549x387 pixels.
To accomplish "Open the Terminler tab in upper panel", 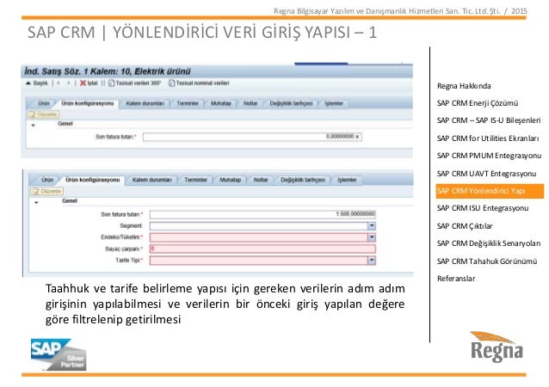I will pyautogui.click(x=188, y=103).
